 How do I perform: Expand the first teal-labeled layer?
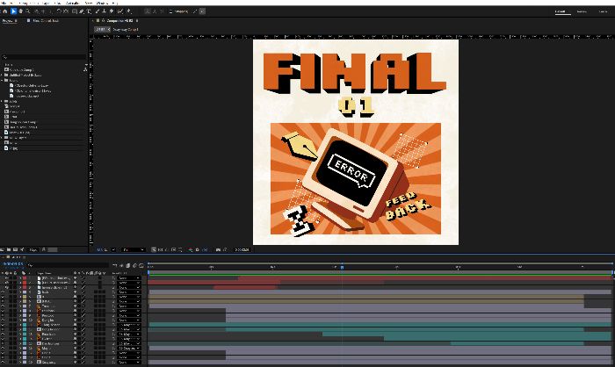(21, 325)
